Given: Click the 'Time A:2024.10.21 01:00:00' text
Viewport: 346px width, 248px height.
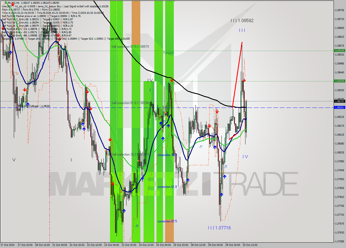Looking at the screenshot, I should click(18, 13).
